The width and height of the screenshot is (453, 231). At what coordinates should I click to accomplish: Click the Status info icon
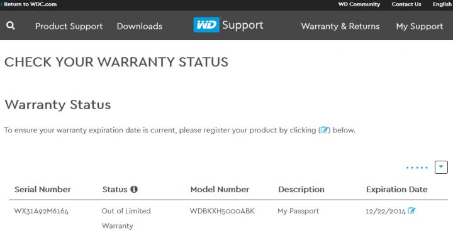pyautogui.click(x=134, y=189)
